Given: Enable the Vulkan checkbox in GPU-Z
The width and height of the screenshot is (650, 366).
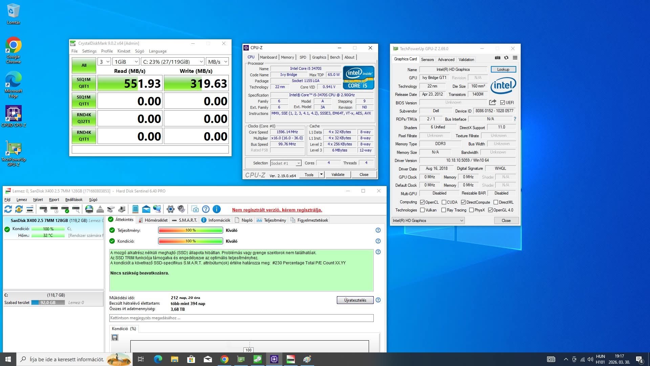Looking at the screenshot, I should coord(422,210).
